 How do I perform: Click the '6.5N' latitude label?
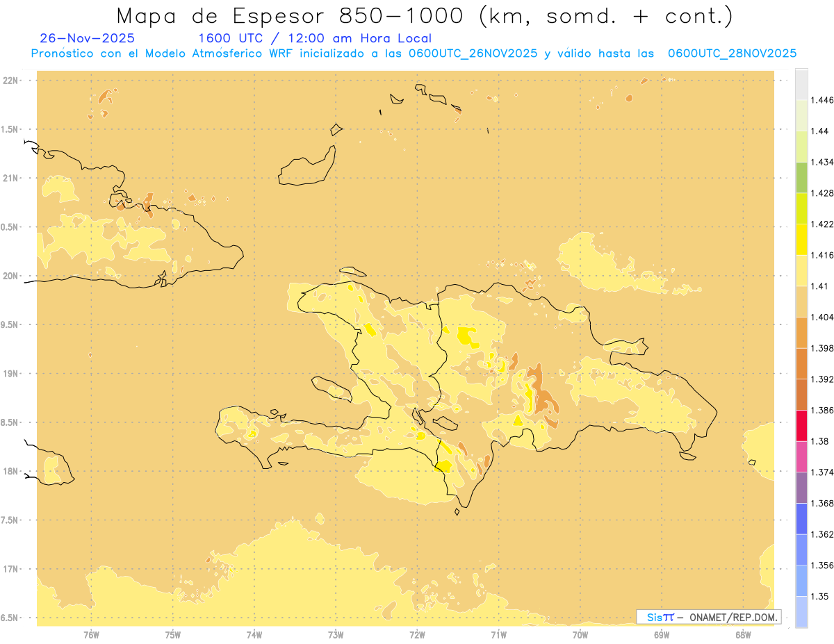tap(10, 618)
